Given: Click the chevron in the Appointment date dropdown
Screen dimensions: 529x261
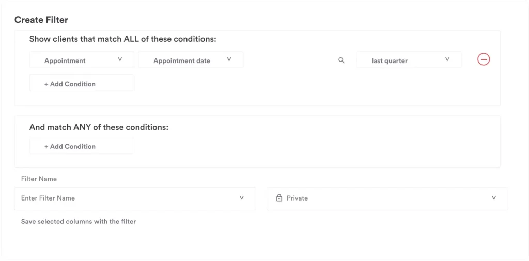Looking at the screenshot, I should (229, 60).
